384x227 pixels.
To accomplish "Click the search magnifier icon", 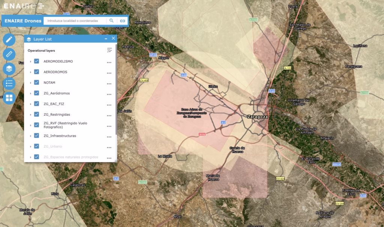I will pyautogui.click(x=111, y=21).
